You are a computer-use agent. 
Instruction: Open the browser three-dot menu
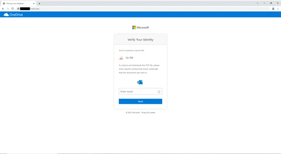pos(278,9)
